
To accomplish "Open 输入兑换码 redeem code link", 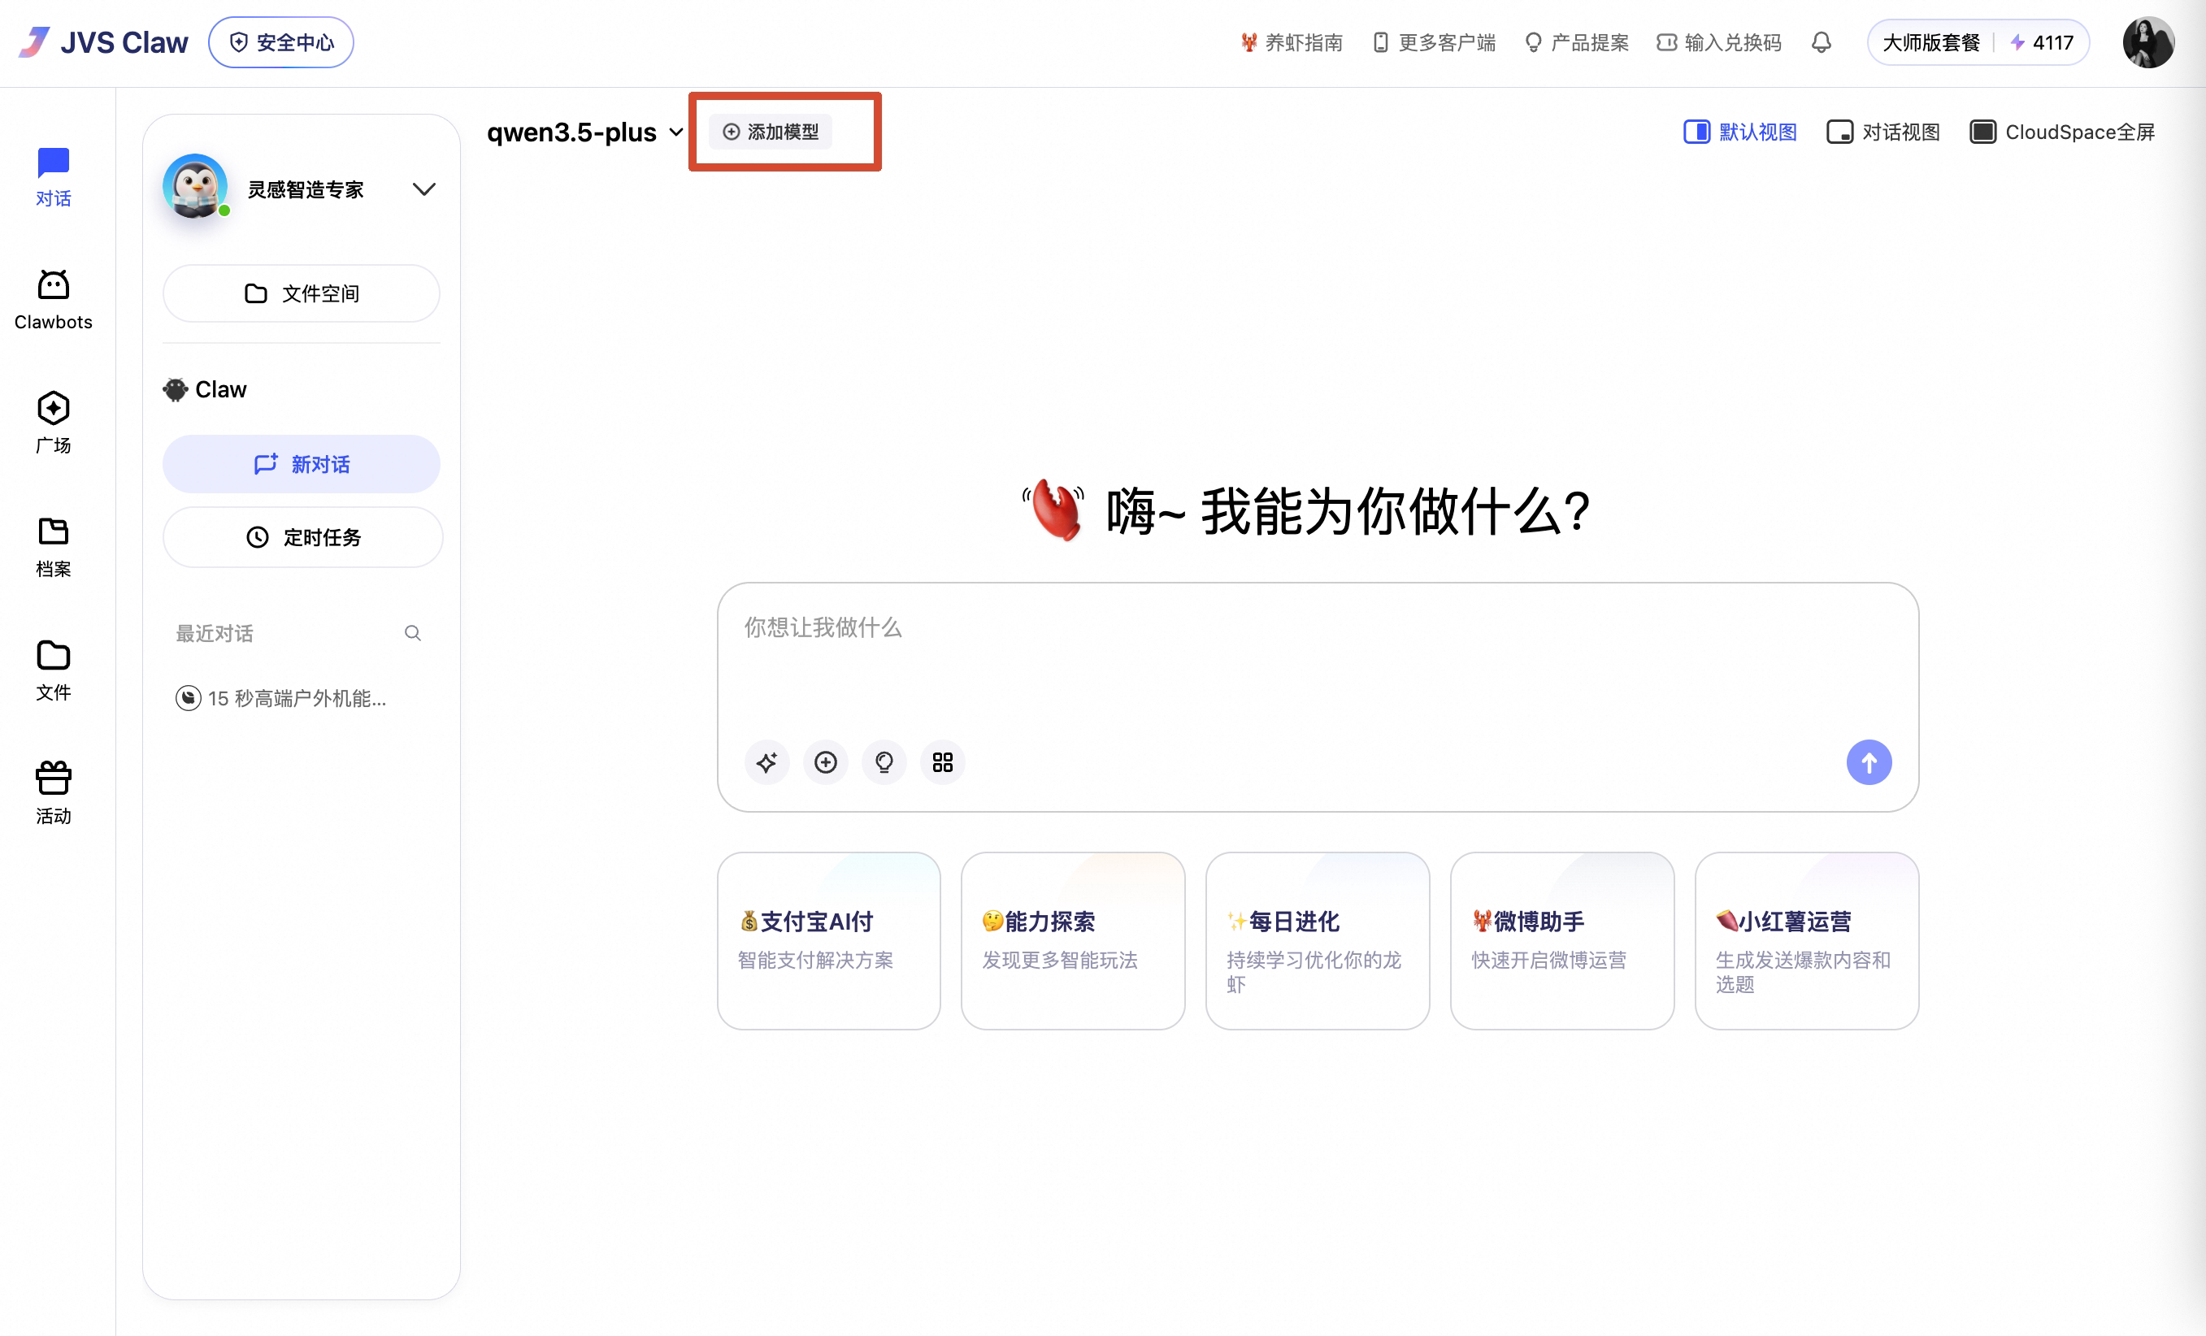I will pos(1719,42).
